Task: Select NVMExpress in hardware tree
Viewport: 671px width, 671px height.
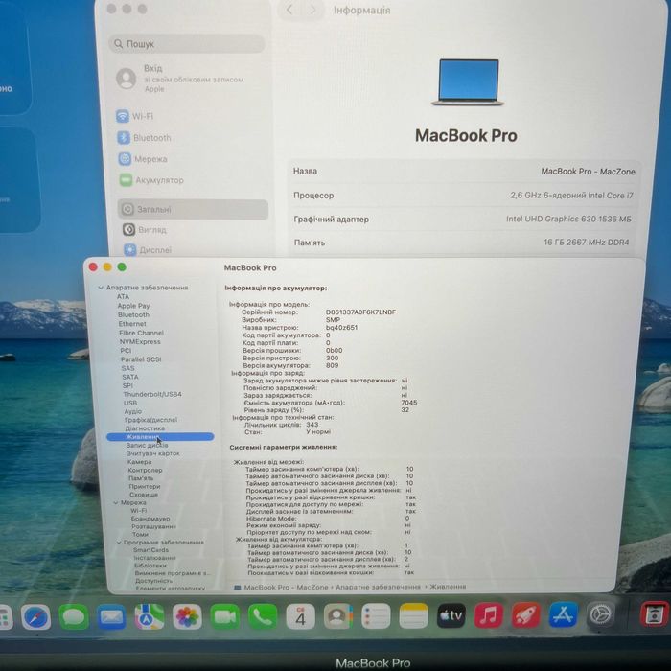Action: click(140, 341)
